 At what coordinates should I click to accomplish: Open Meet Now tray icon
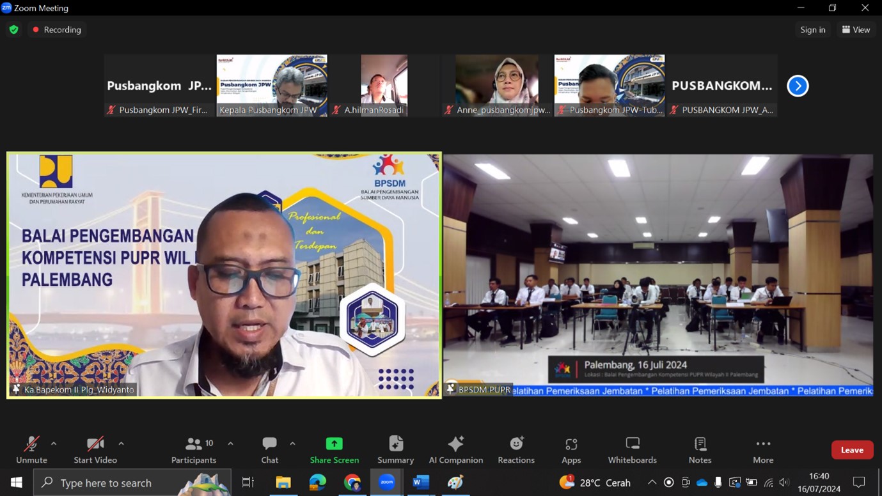[x=685, y=483]
